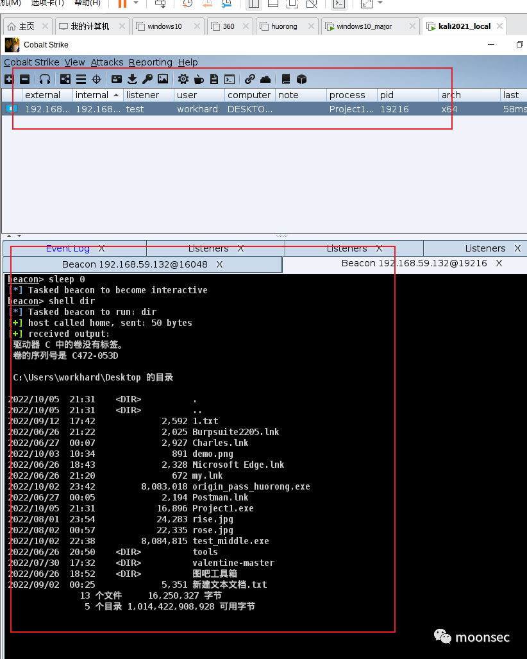Host a file via chain link icon

pos(250,79)
